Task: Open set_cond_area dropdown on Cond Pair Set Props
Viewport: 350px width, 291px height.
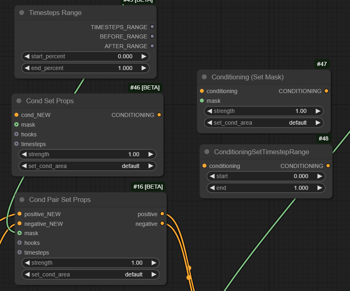Action: (x=91, y=274)
